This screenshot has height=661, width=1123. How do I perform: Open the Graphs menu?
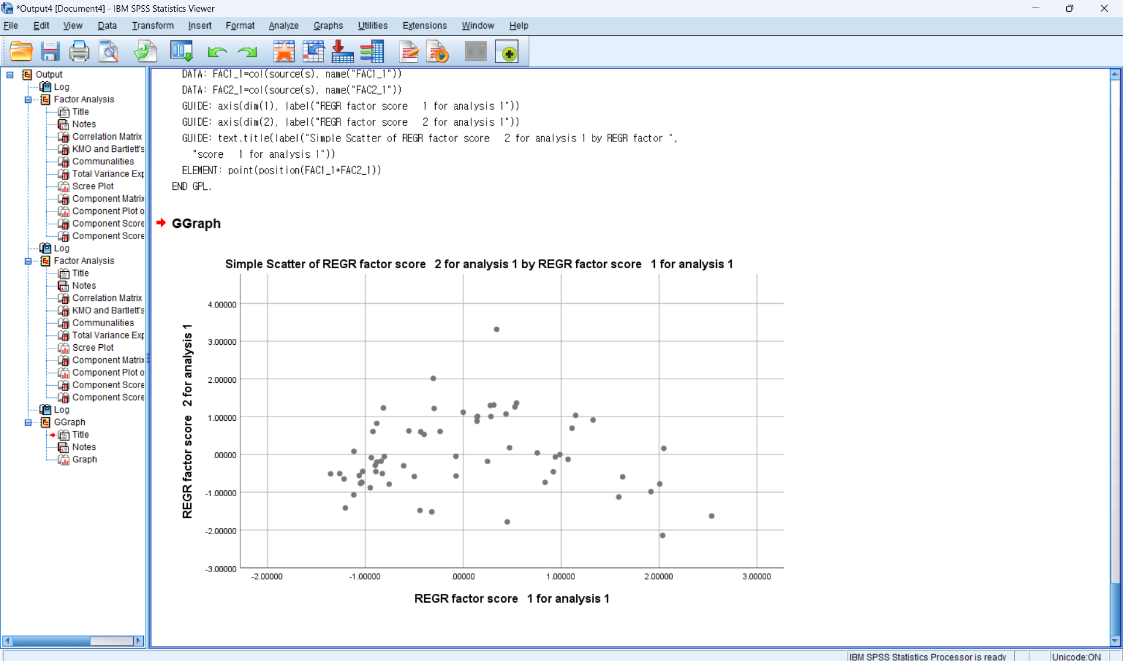point(328,26)
